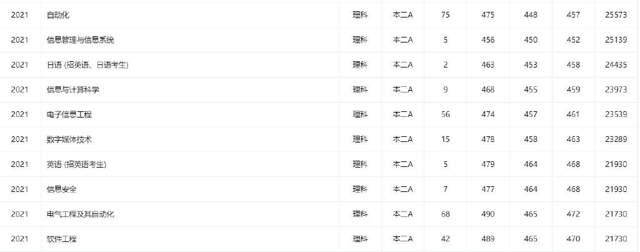Select enrollment count 56 in 电子信息工程 row

[x=445, y=115]
